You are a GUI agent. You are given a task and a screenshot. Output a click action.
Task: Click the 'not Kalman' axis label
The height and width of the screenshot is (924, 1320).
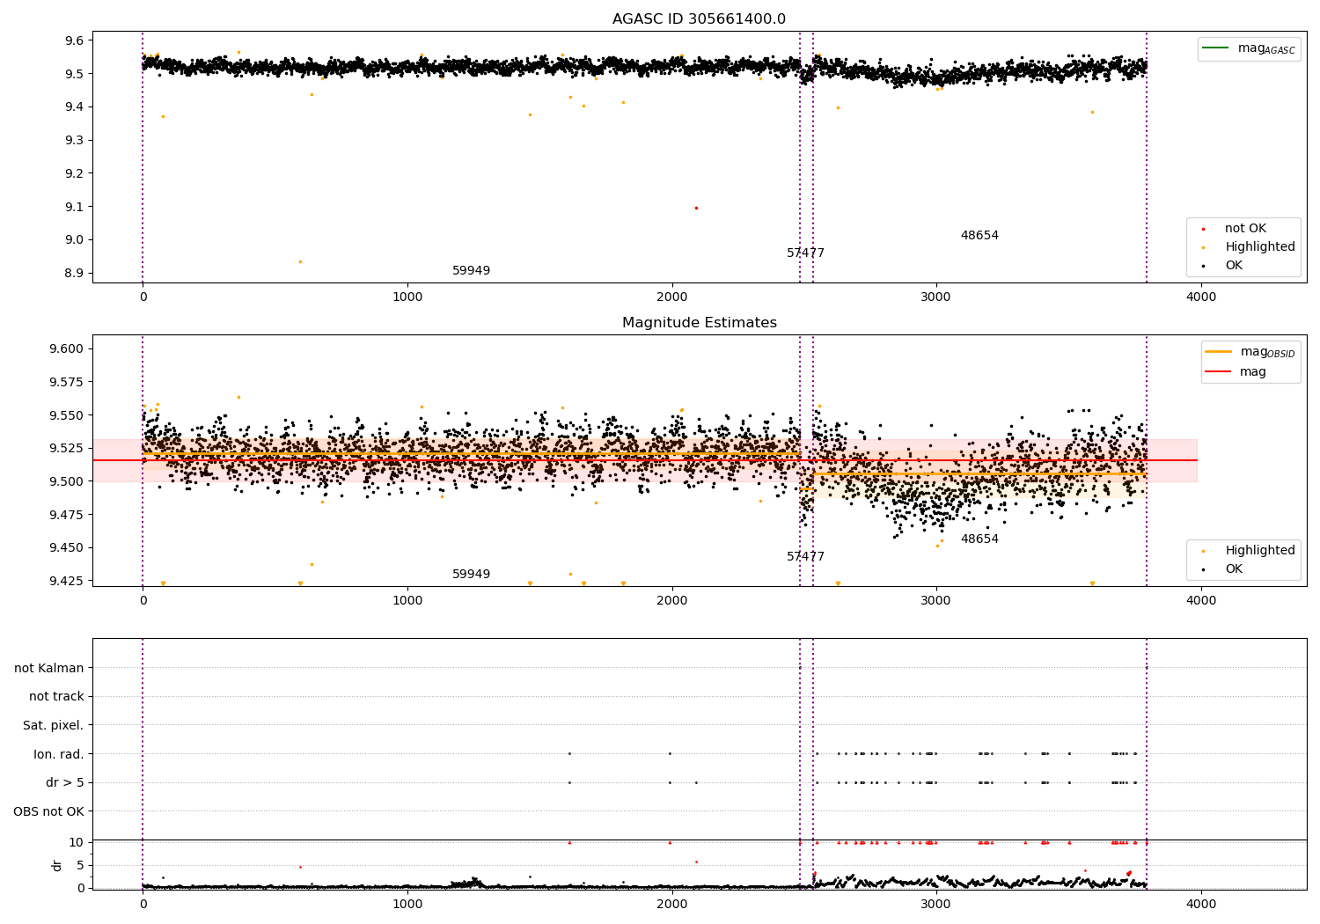pos(49,669)
